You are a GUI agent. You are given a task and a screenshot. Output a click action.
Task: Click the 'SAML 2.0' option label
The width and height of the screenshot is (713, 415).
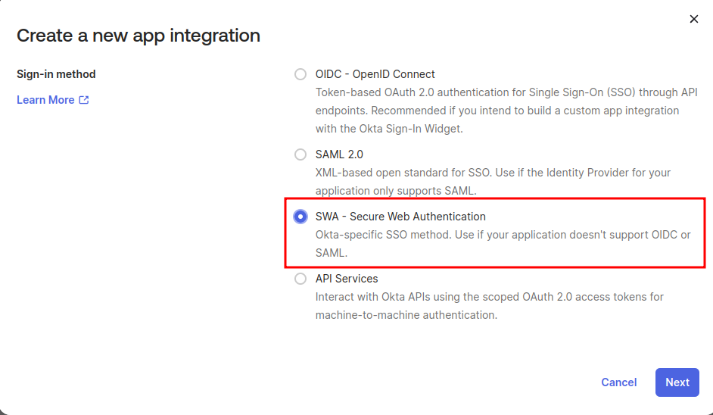tap(339, 154)
